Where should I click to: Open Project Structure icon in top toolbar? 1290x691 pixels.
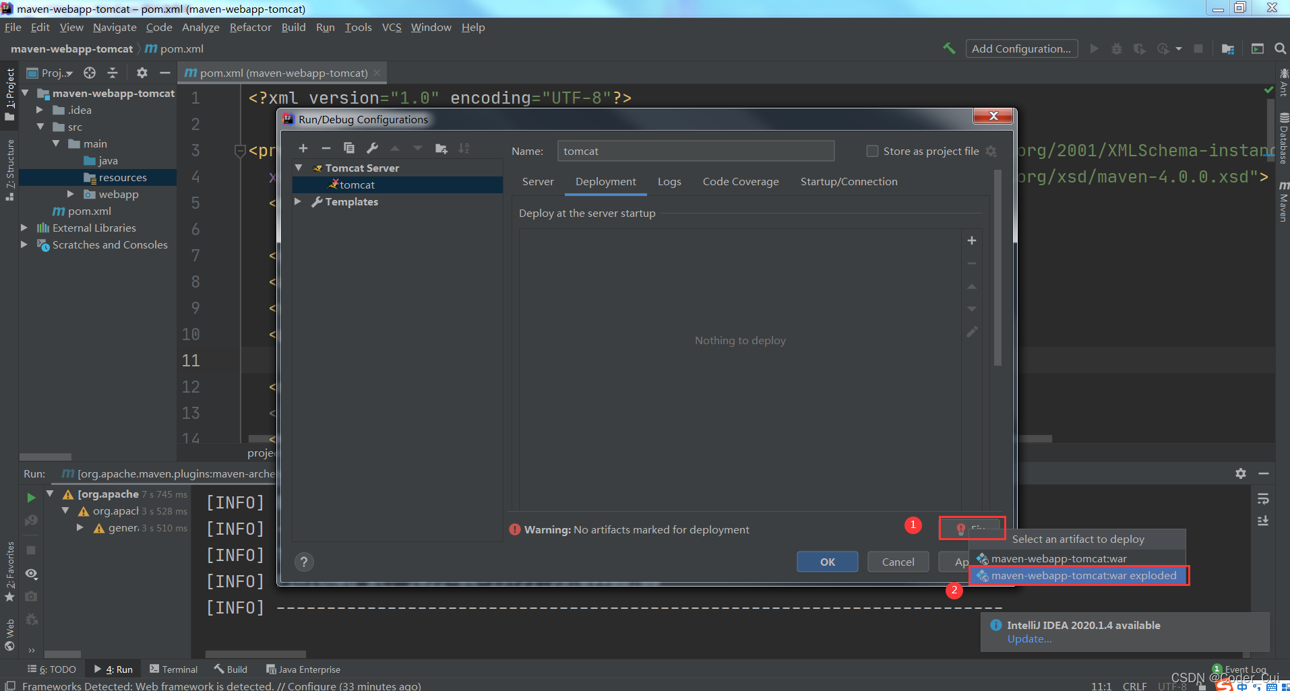click(1227, 48)
